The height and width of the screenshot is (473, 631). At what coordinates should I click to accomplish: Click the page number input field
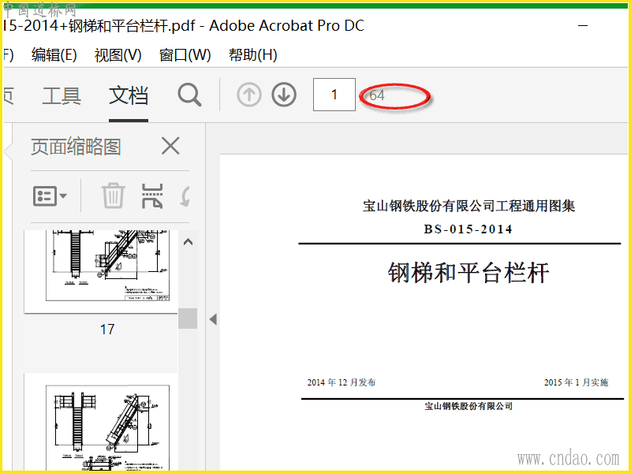(x=334, y=95)
